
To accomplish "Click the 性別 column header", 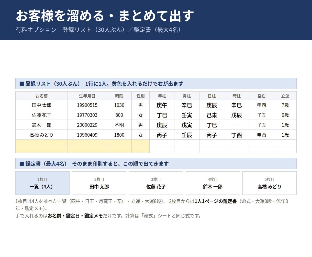I will [x=141, y=96].
